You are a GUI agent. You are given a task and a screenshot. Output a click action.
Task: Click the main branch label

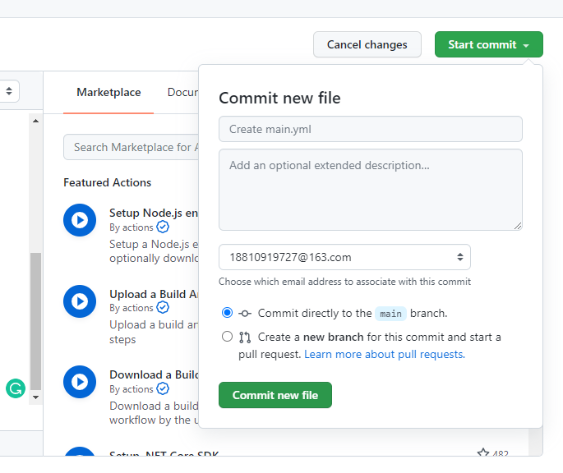[390, 314]
